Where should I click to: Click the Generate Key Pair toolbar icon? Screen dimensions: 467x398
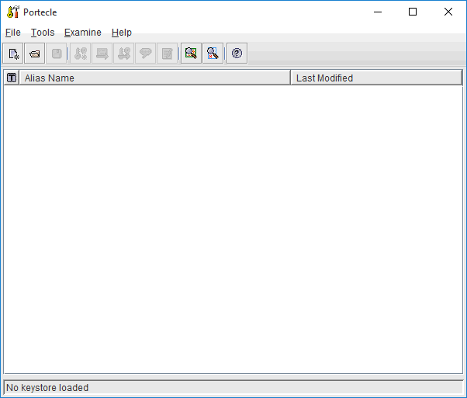pos(81,54)
